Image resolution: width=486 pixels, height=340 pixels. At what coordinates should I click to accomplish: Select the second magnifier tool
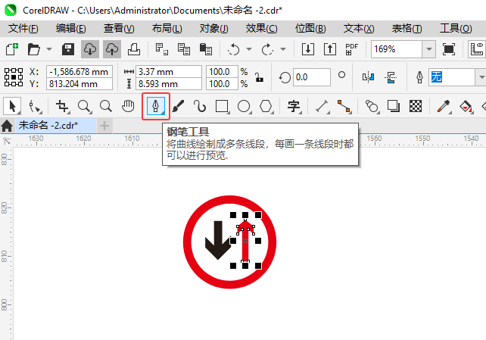(106, 107)
